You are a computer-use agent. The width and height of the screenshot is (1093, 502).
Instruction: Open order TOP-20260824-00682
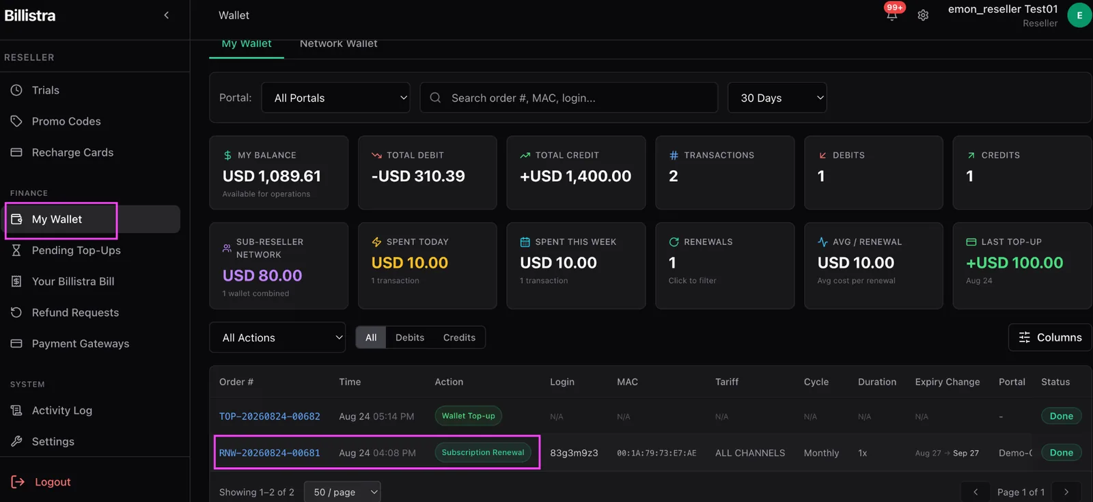point(269,416)
